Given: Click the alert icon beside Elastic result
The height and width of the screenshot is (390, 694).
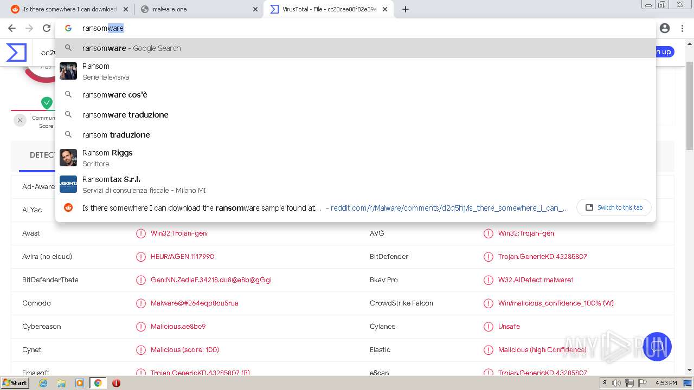Looking at the screenshot, I should [489, 350].
